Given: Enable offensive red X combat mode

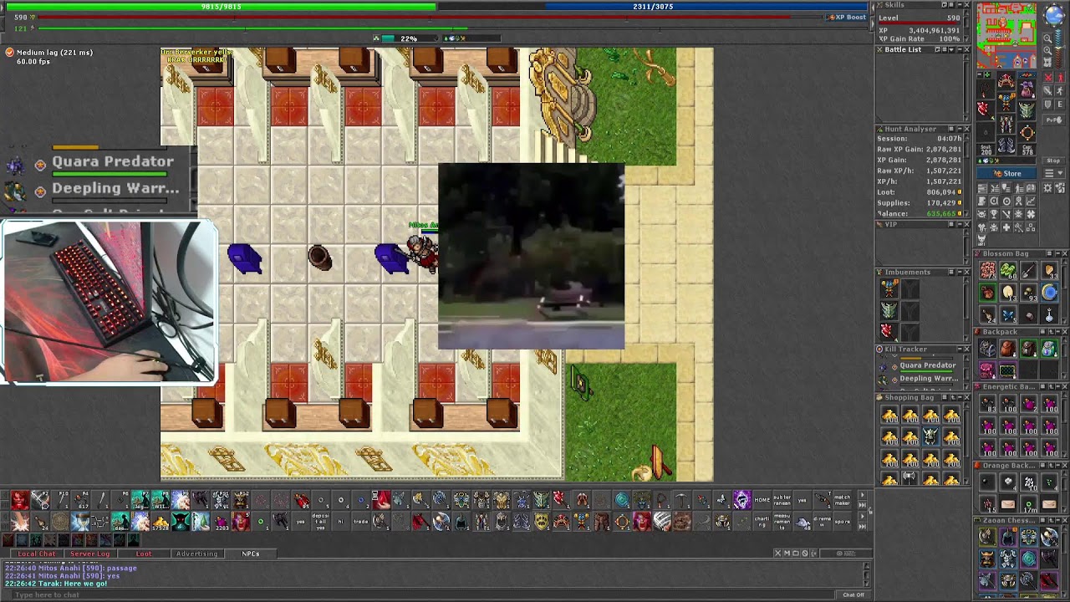Looking at the screenshot, I should click(x=1047, y=77).
